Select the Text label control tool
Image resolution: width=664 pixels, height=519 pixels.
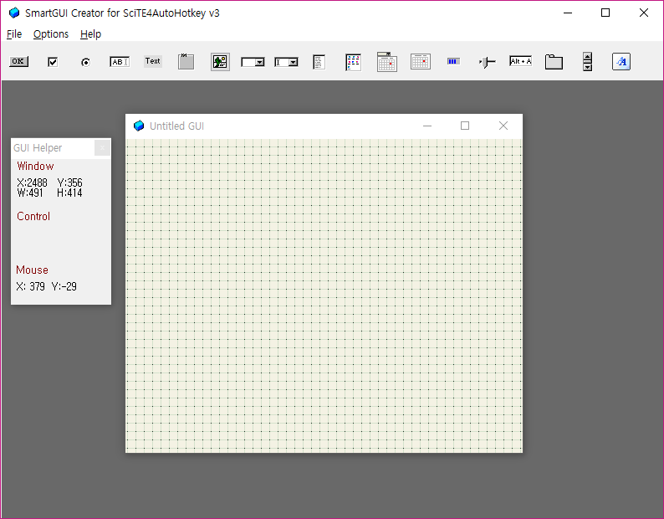153,61
